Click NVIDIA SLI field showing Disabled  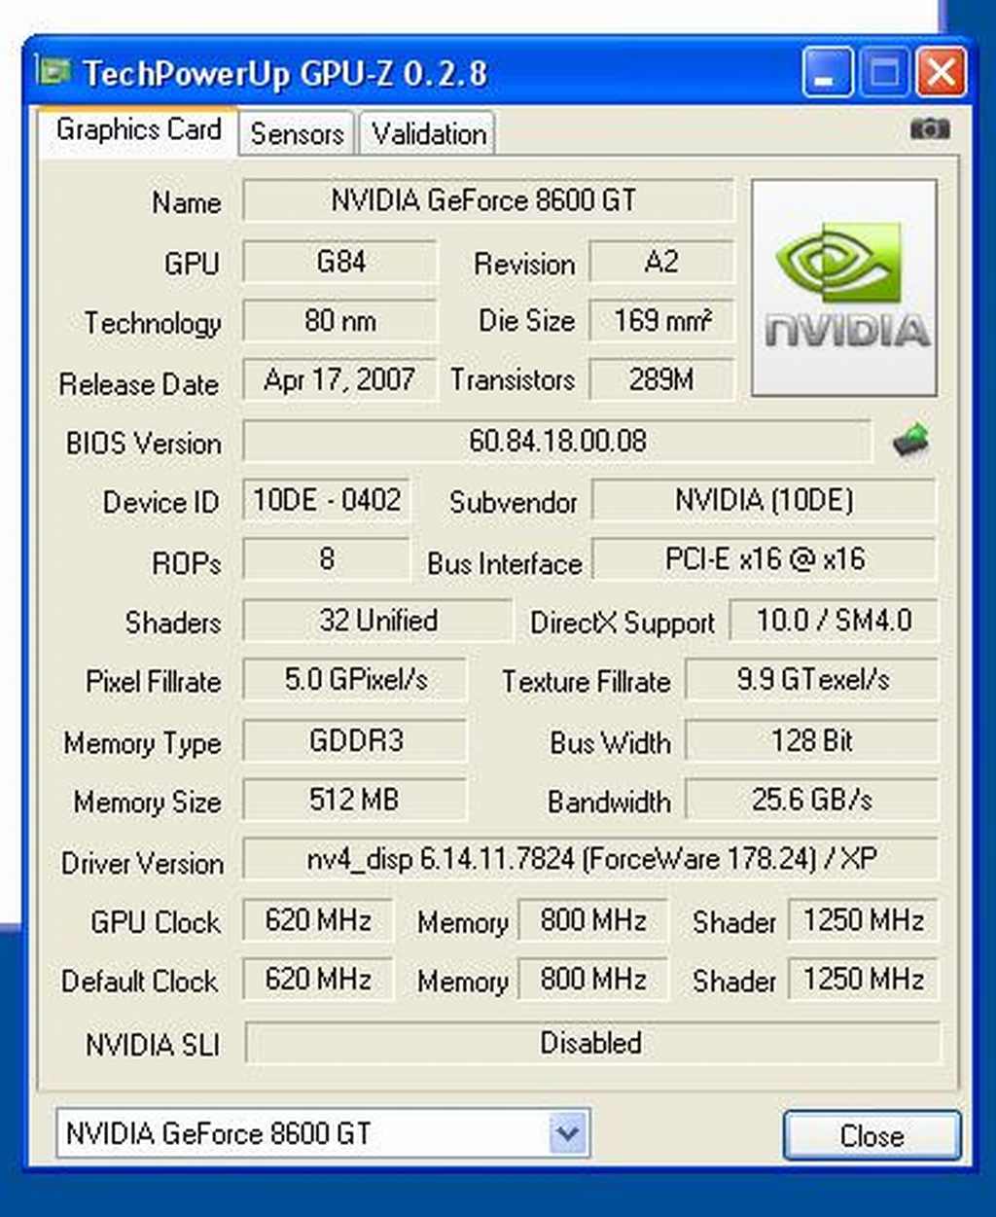pos(592,1043)
